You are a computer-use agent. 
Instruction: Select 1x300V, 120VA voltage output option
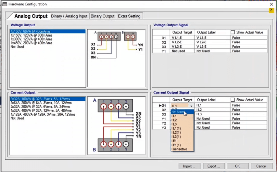pyautogui.click(x=31, y=39)
